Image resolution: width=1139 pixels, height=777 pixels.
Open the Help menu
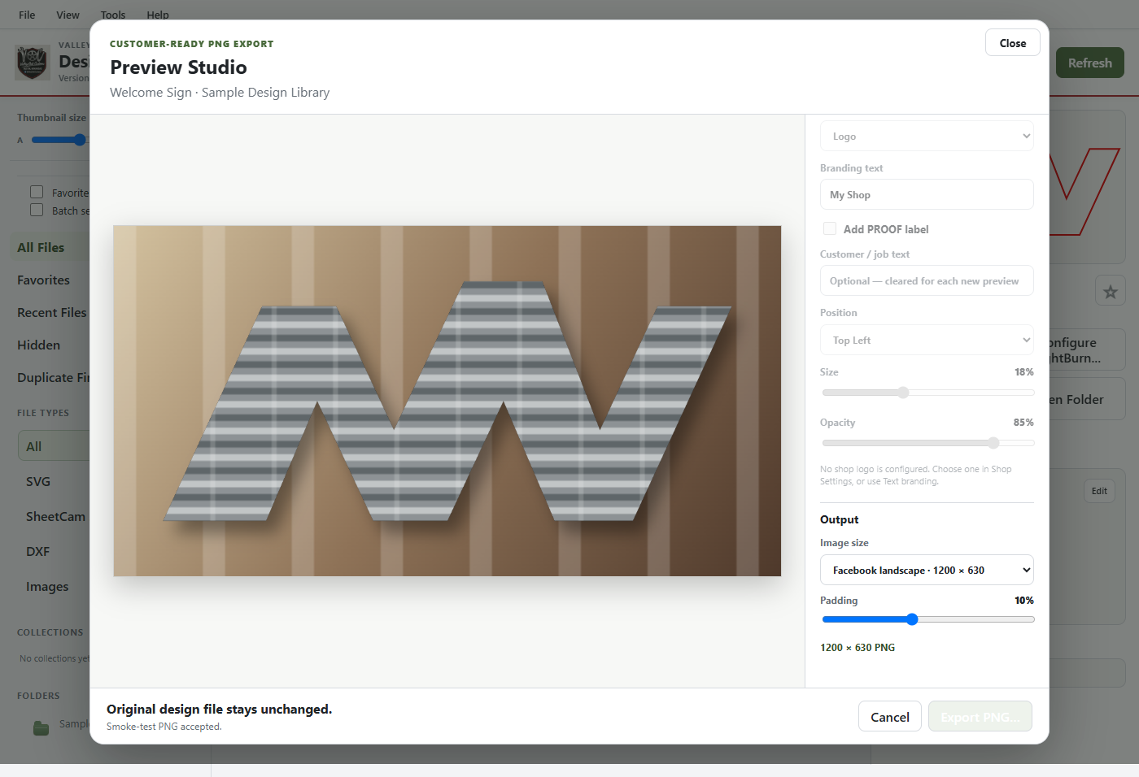pyautogui.click(x=158, y=15)
